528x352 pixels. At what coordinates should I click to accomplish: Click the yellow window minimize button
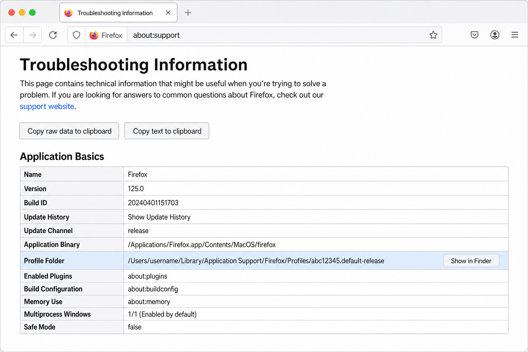22,13
